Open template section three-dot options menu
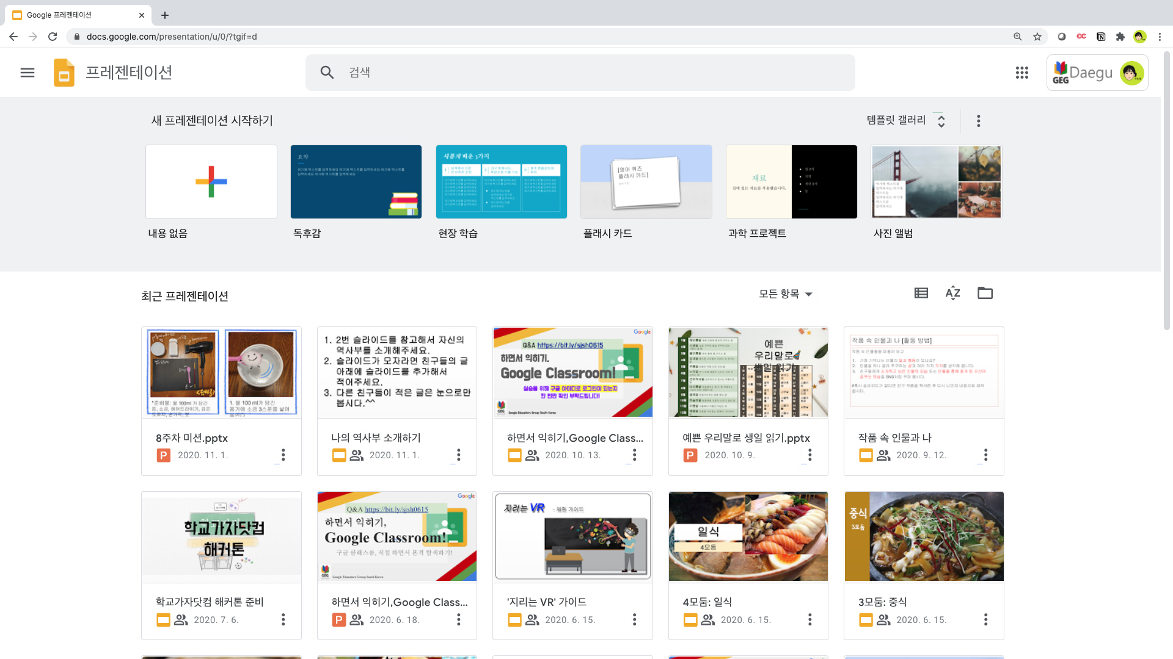Viewport: 1173px width, 659px height. tap(978, 121)
